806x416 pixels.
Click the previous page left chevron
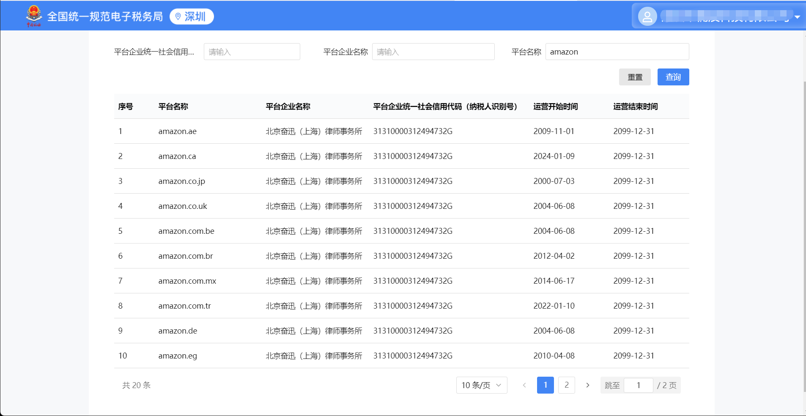click(524, 385)
